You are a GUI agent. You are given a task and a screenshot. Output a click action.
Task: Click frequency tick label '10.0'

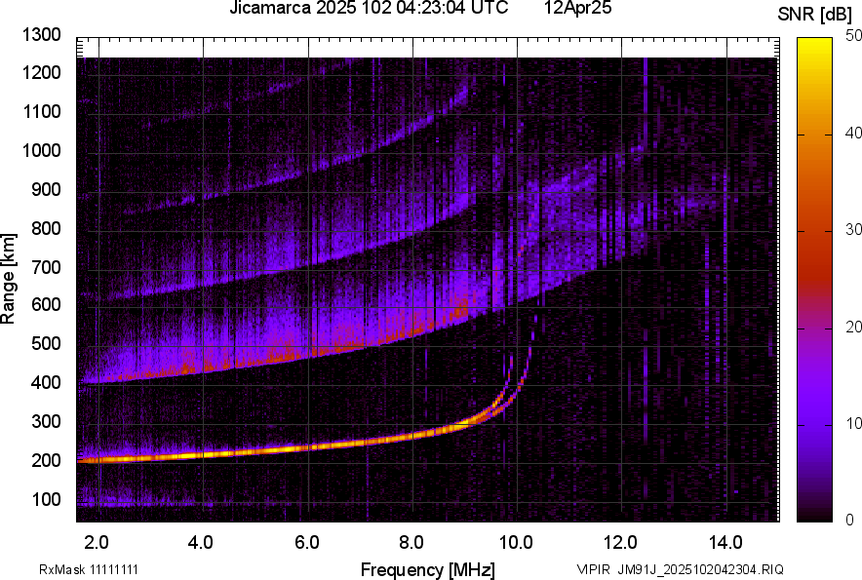pyautogui.click(x=516, y=543)
